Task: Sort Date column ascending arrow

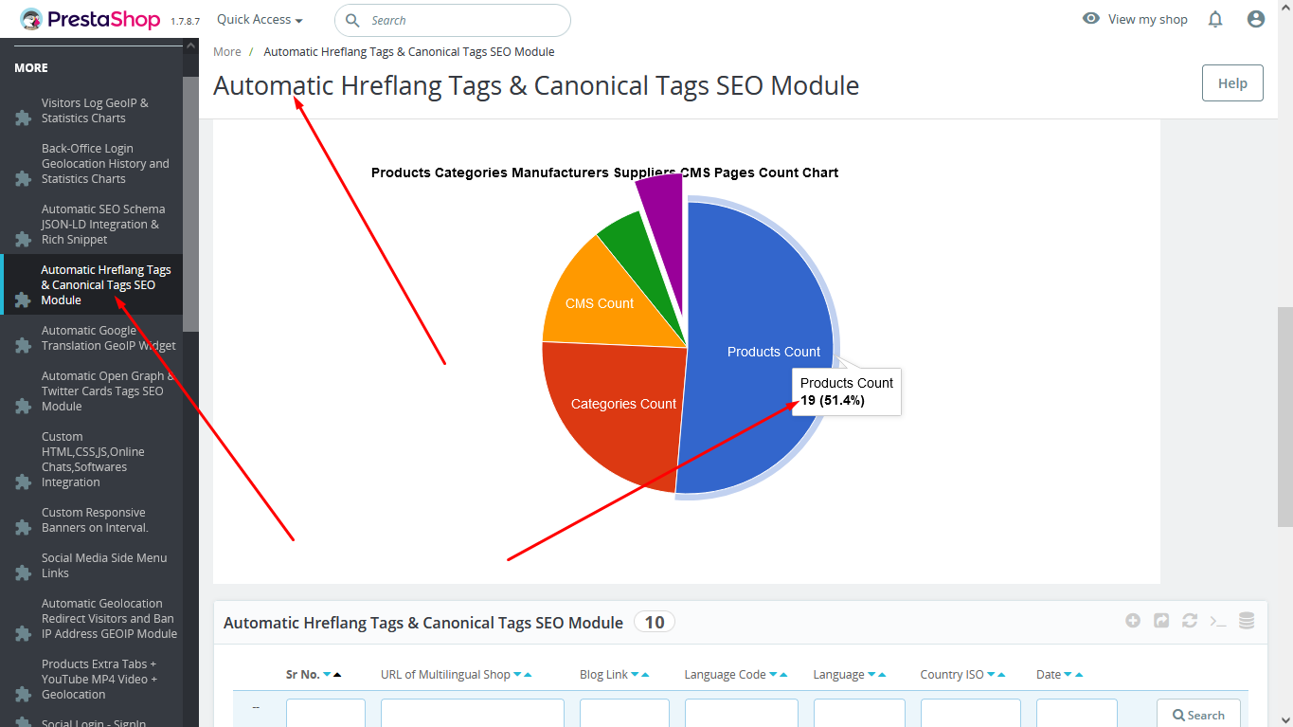Action: pyautogui.click(x=1079, y=675)
